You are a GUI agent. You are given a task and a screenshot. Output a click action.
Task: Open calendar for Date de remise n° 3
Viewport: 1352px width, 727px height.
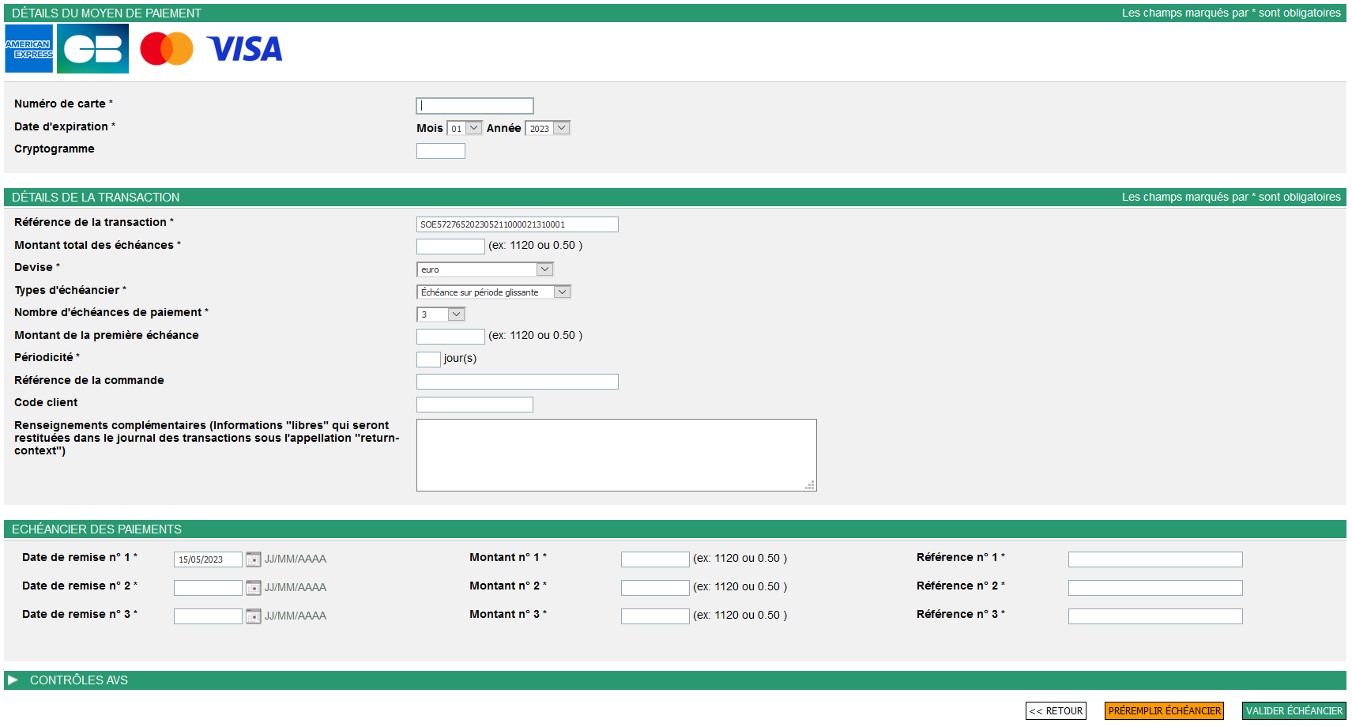pyautogui.click(x=253, y=616)
